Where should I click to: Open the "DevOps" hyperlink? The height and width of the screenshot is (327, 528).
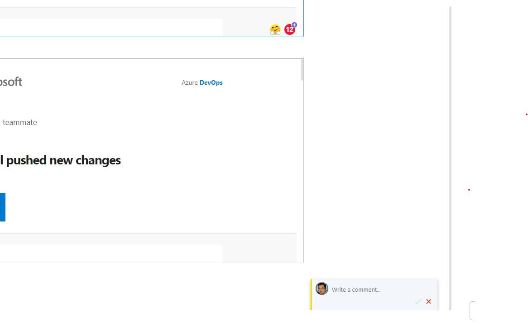tap(211, 82)
